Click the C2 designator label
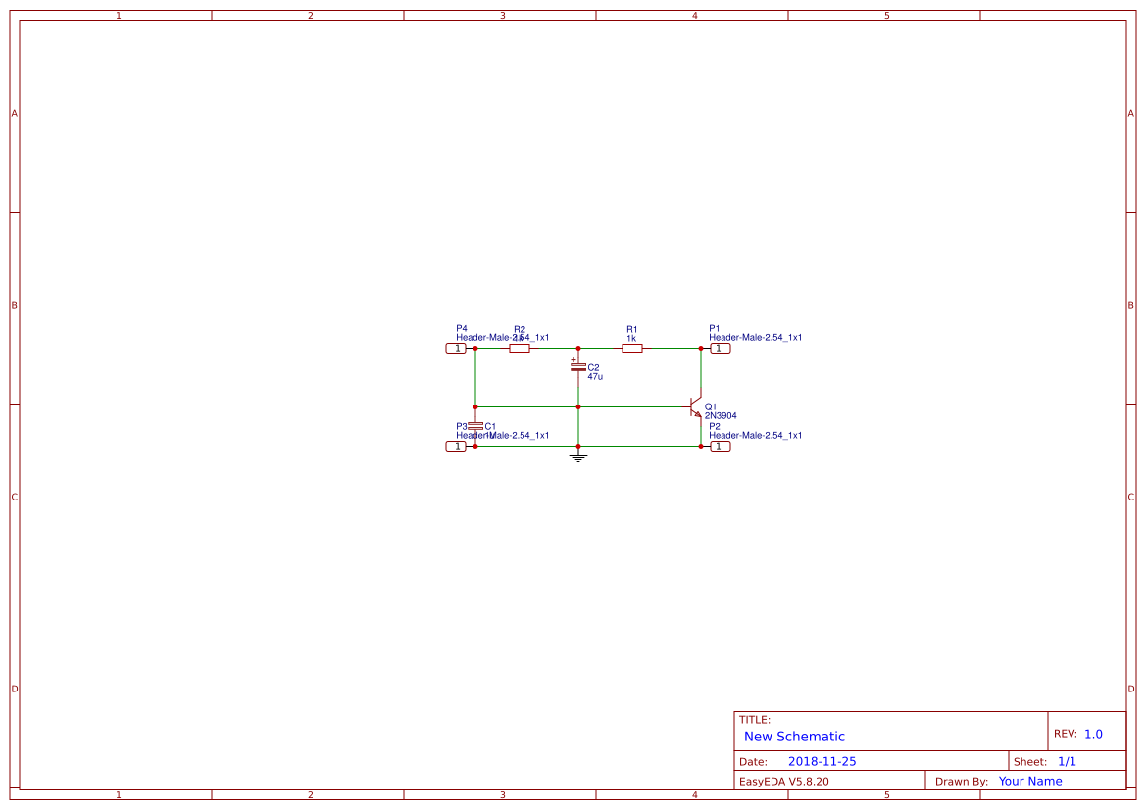Image resolution: width=1146 pixels, height=810 pixels. [x=593, y=368]
